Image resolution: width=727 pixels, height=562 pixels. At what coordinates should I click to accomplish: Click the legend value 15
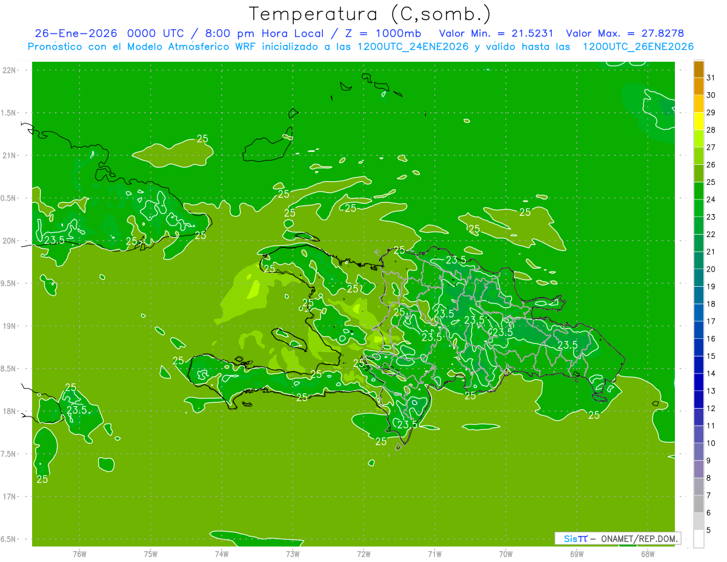(x=711, y=356)
